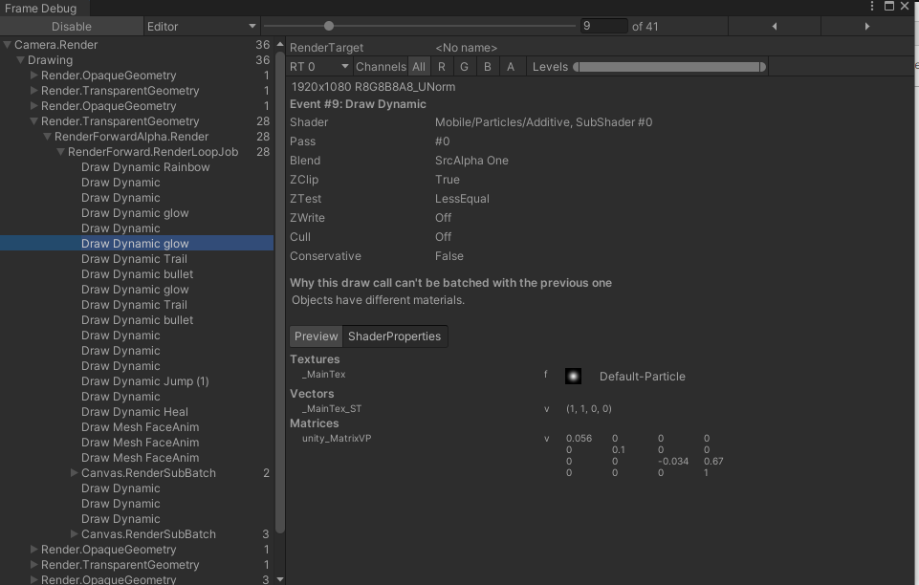Expand the Canvas.RenderSubBatch with 3 calls

(x=75, y=533)
